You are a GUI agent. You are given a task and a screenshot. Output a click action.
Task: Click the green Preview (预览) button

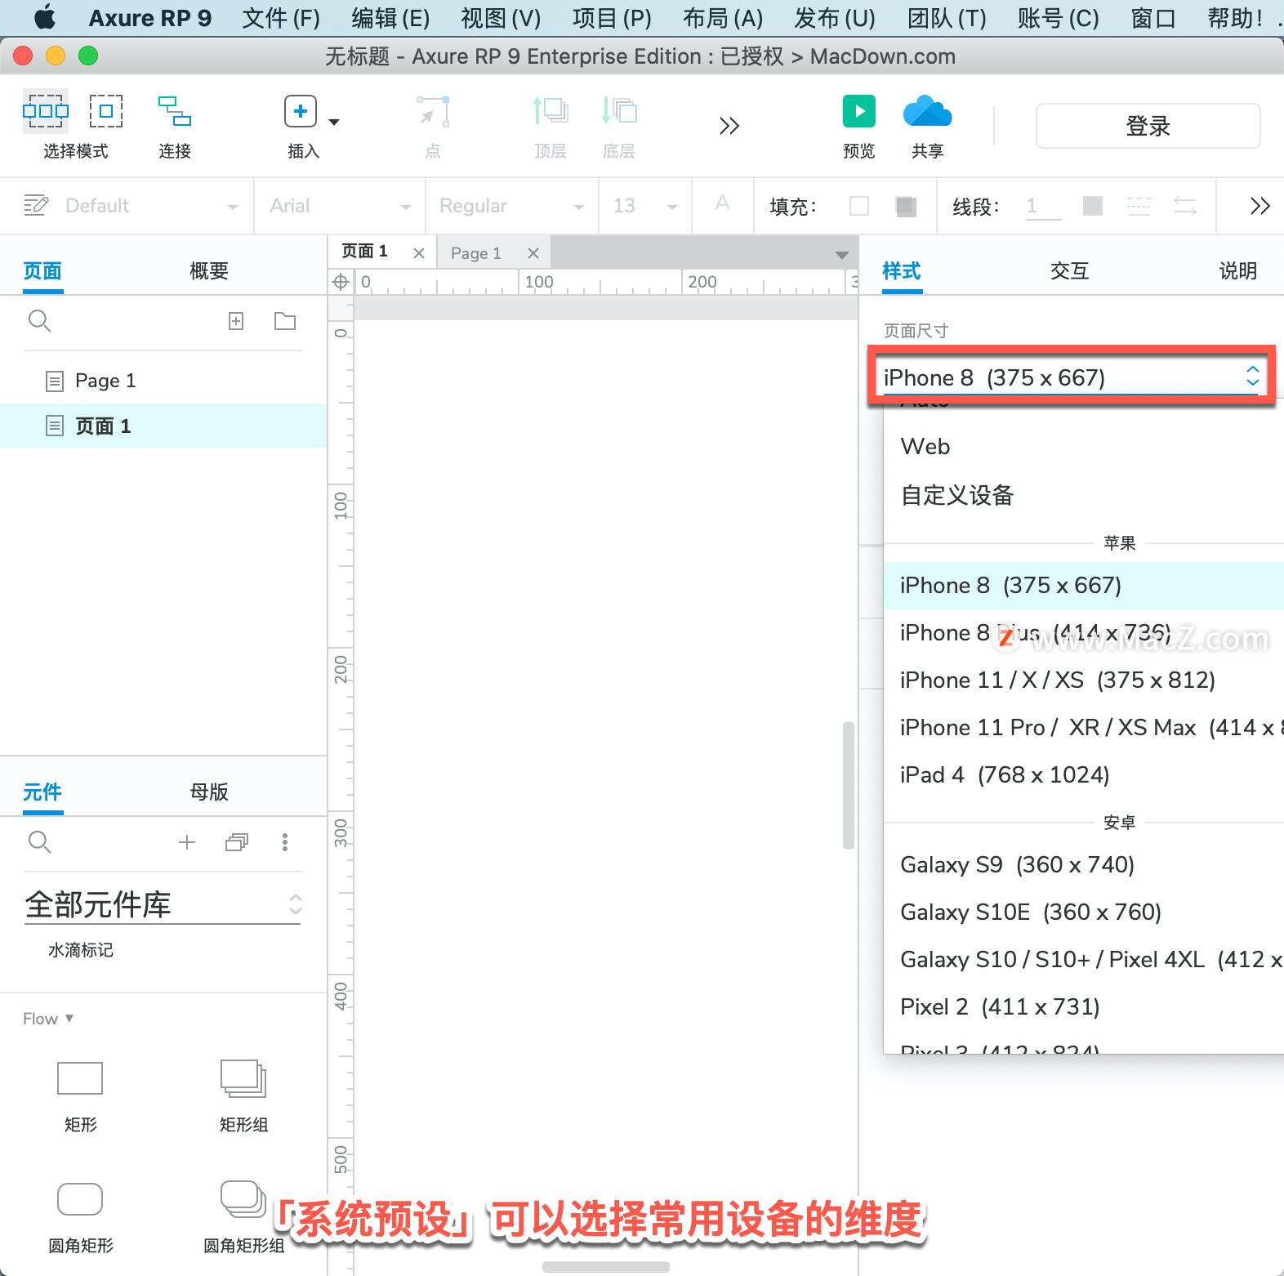(x=859, y=111)
